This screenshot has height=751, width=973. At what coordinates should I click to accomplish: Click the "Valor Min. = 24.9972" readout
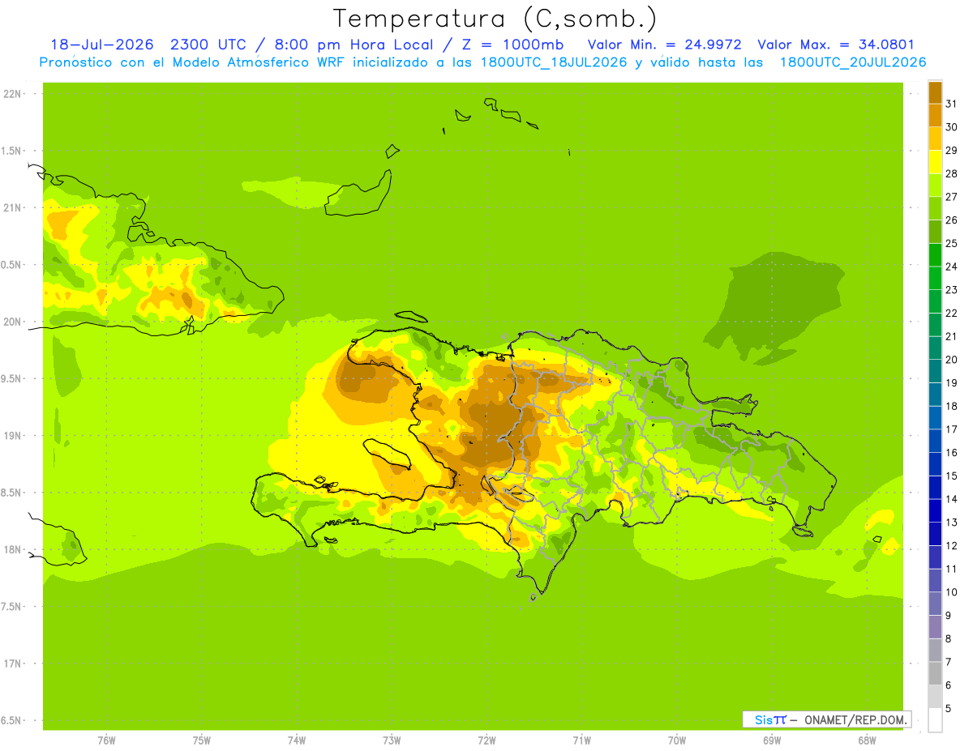(x=664, y=45)
